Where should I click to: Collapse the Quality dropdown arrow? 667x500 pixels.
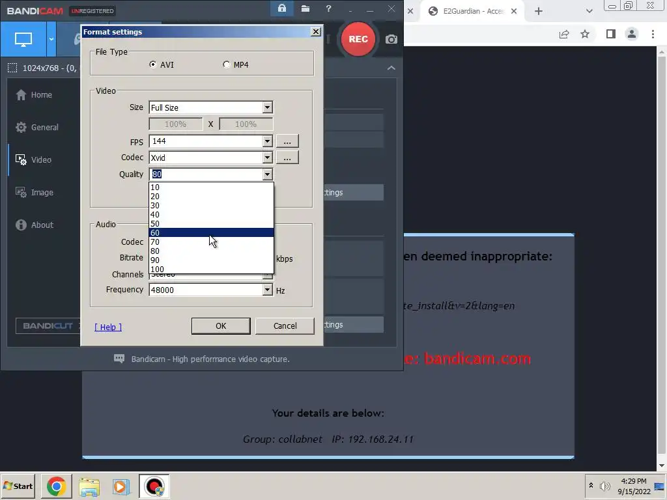point(267,174)
